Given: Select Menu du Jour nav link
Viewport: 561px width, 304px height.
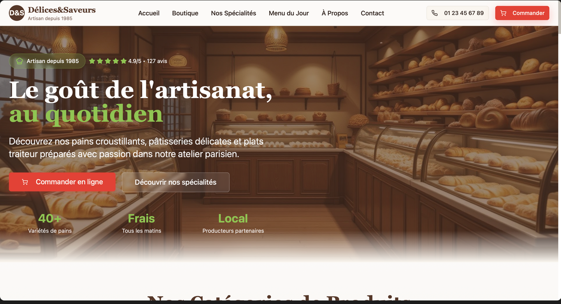Looking at the screenshot, I should (289, 13).
